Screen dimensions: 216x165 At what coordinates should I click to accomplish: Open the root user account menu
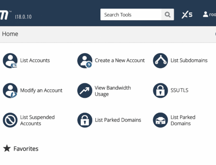210,14
